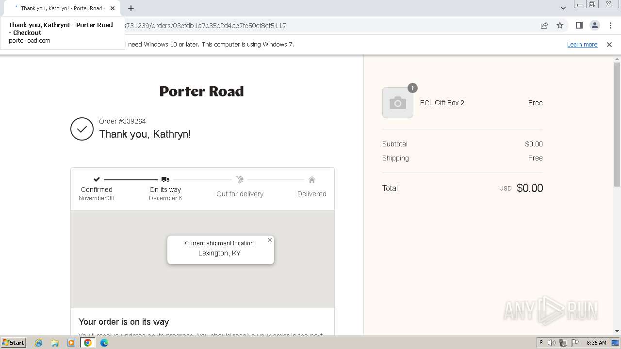The width and height of the screenshot is (621, 349).
Task: Show hidden system tray icons
Action: [x=541, y=343]
